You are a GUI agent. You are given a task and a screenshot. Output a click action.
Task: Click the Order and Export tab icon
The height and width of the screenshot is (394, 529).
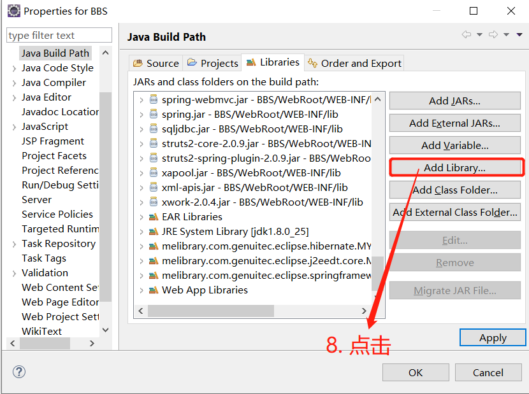313,62
